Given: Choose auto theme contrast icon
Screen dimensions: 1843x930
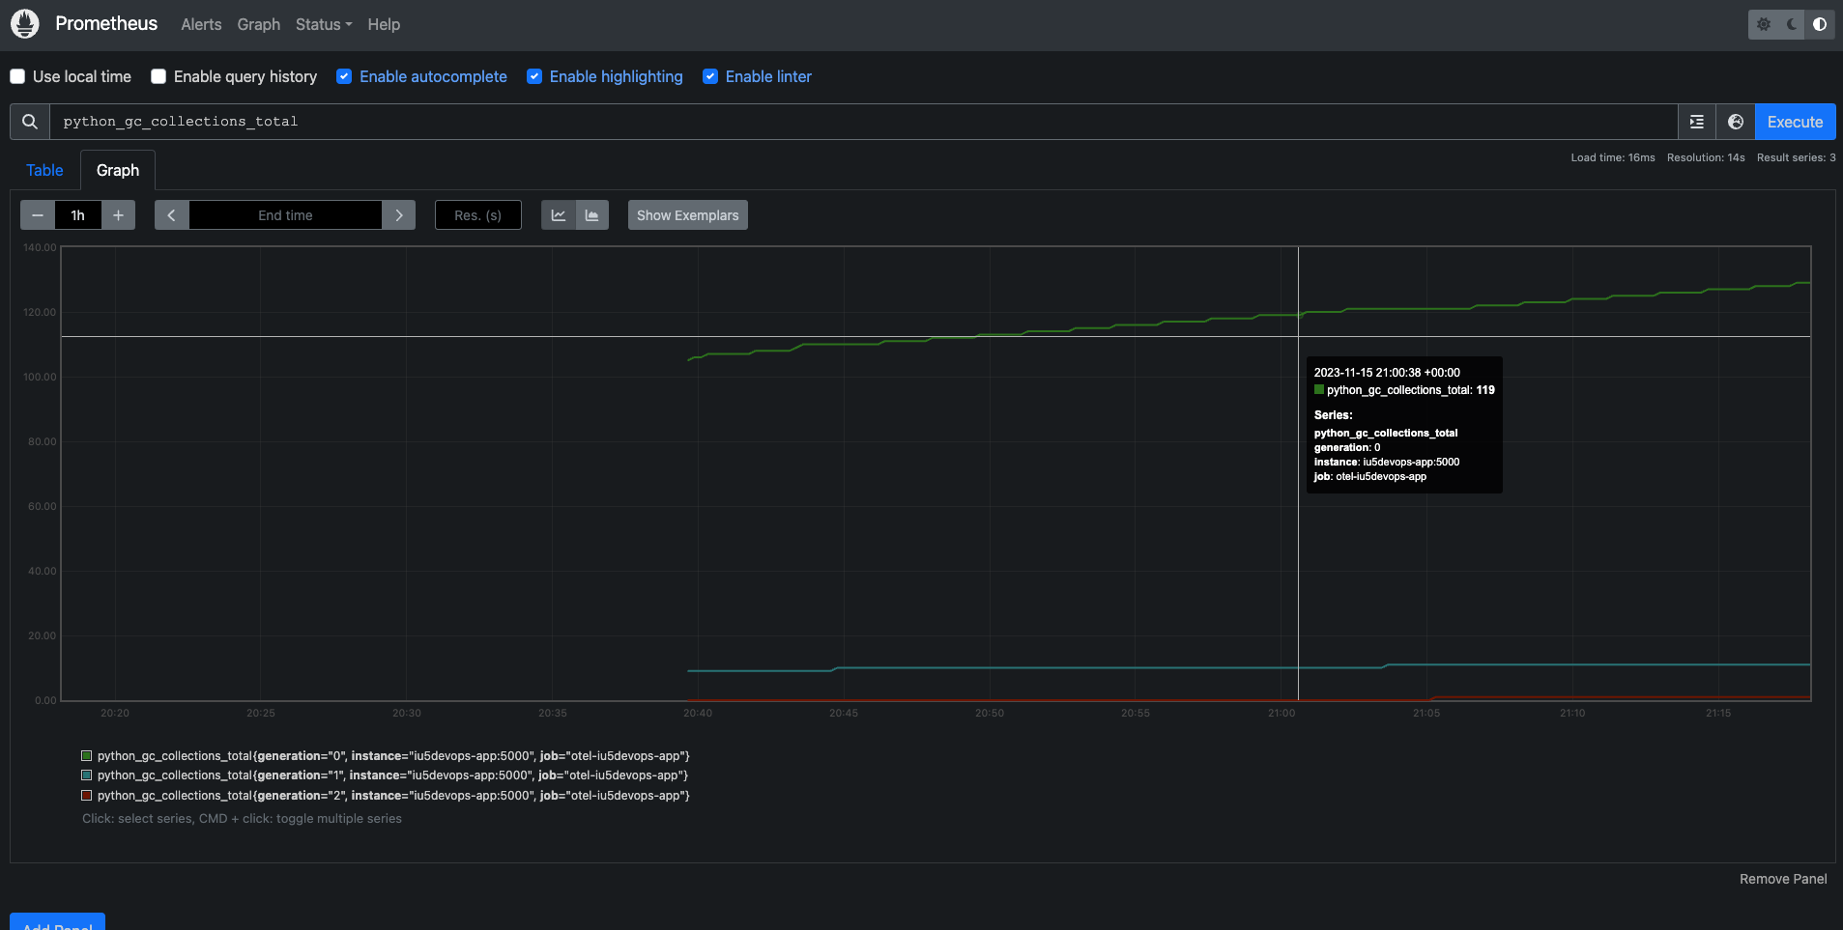Looking at the screenshot, I should coord(1820,24).
